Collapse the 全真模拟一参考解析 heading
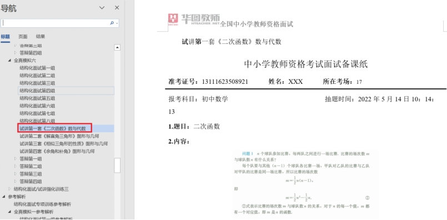This screenshot has height=220, width=447. point(10,212)
